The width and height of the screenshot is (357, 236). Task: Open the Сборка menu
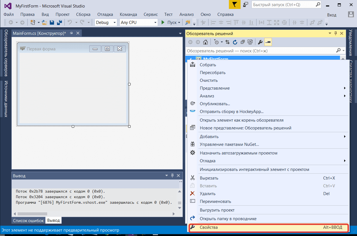[x=83, y=14]
